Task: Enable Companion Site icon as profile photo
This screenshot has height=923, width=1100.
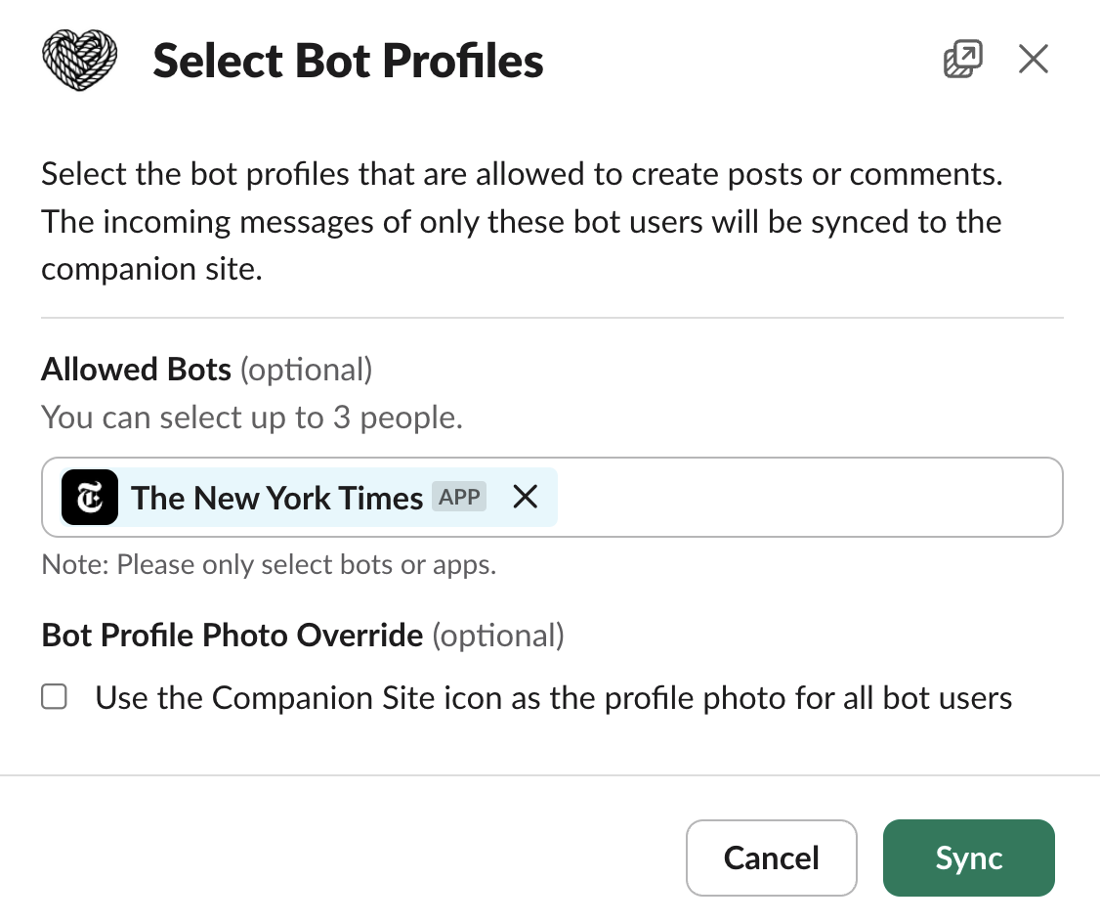Action: pos(54,697)
